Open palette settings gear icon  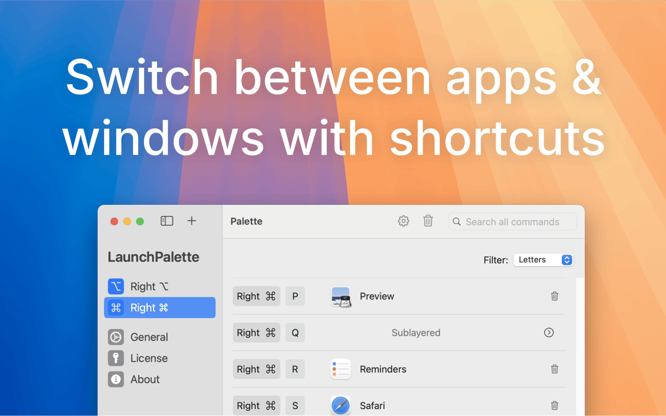click(403, 221)
